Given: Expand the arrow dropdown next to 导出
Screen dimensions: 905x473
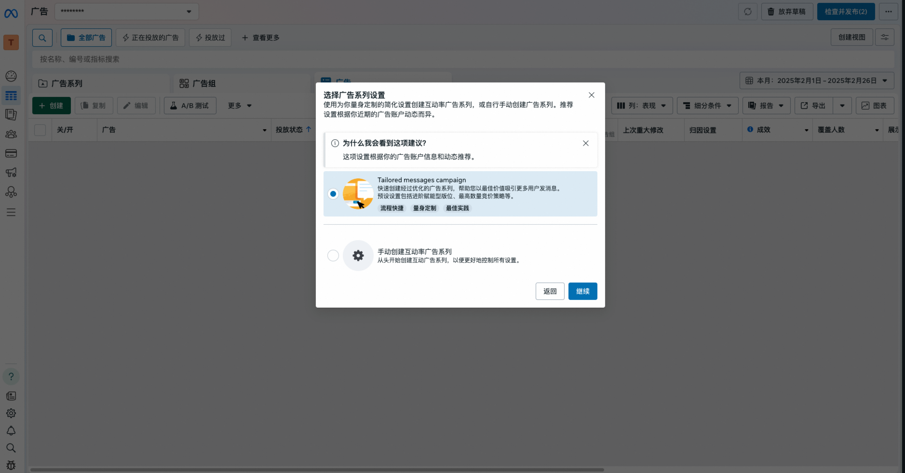Looking at the screenshot, I should [x=842, y=106].
